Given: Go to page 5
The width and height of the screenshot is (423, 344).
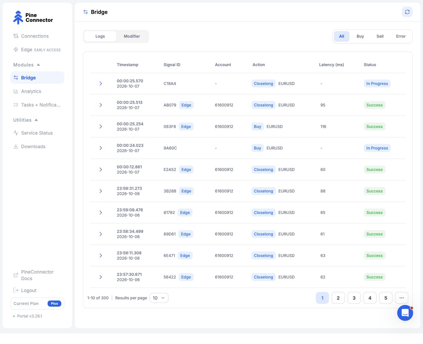Looking at the screenshot, I should click(x=386, y=298).
